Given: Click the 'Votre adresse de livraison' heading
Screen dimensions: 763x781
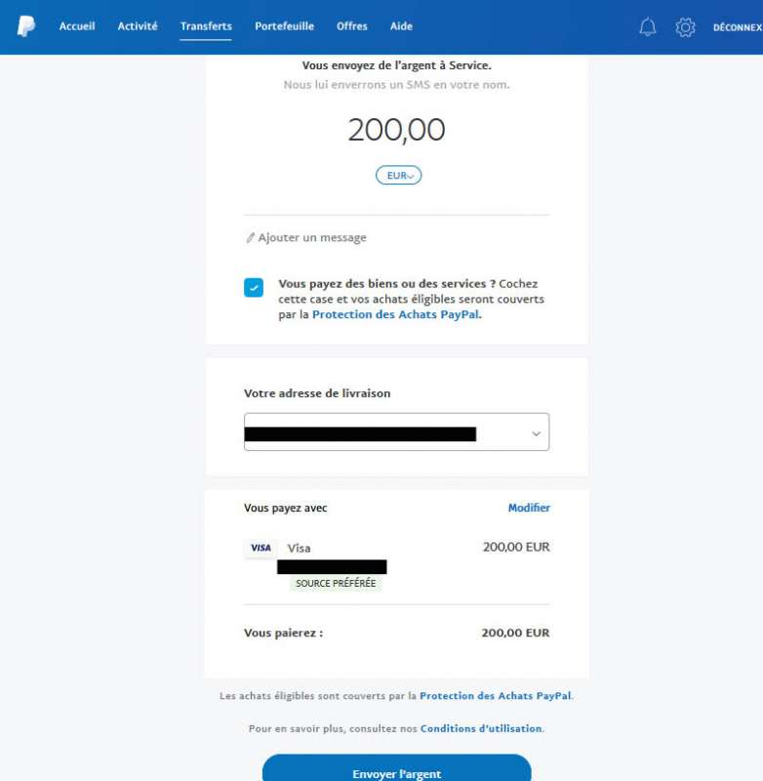Looking at the screenshot, I should coord(317,393).
